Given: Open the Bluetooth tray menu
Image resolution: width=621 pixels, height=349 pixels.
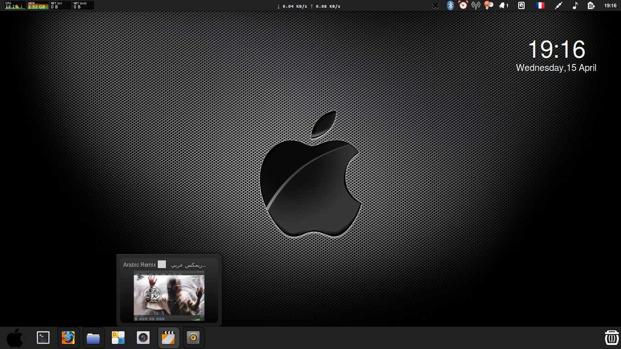Looking at the screenshot, I should point(450,5).
